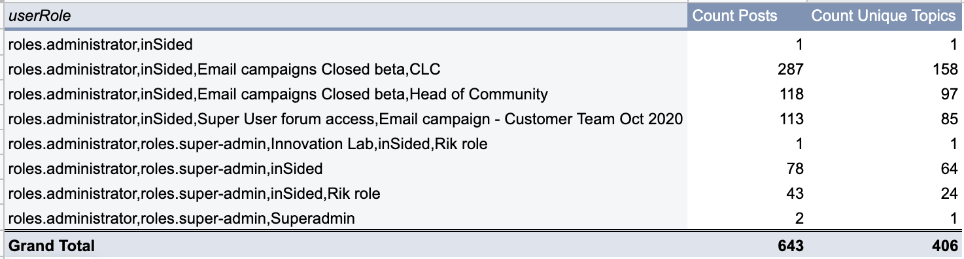The image size is (964, 259).
Task: Select the Count Posts value 78
Action: tap(795, 169)
